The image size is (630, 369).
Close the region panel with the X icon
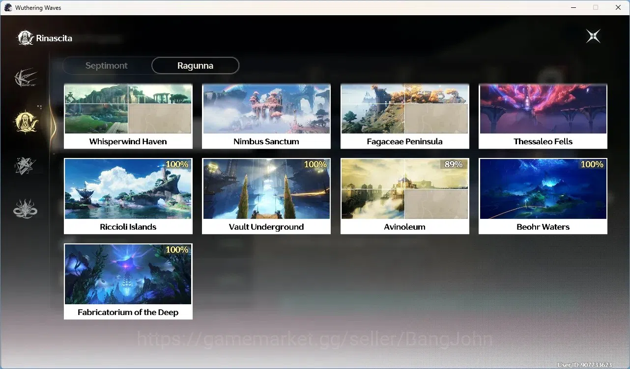[x=593, y=36]
